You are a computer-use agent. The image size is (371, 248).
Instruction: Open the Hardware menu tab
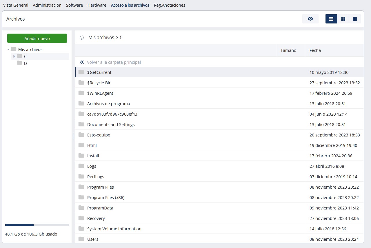tap(97, 5)
